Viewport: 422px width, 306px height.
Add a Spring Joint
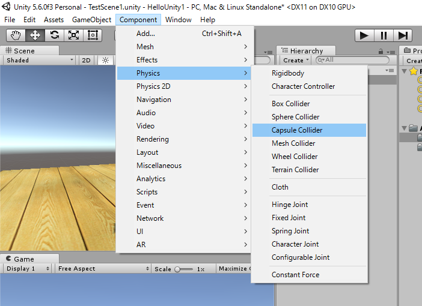click(309, 231)
